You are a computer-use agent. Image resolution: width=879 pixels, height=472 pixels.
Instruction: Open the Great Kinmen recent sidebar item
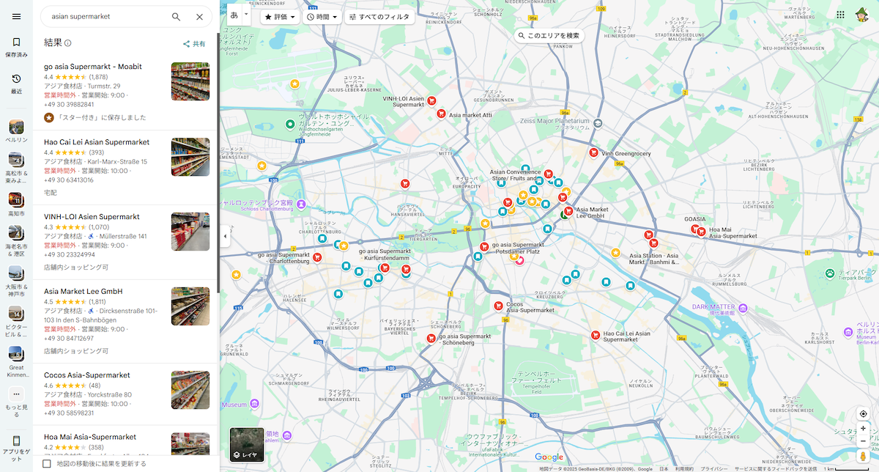coord(16,362)
